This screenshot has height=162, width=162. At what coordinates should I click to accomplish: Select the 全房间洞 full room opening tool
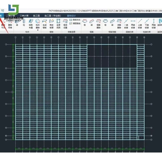(x=58, y=24)
